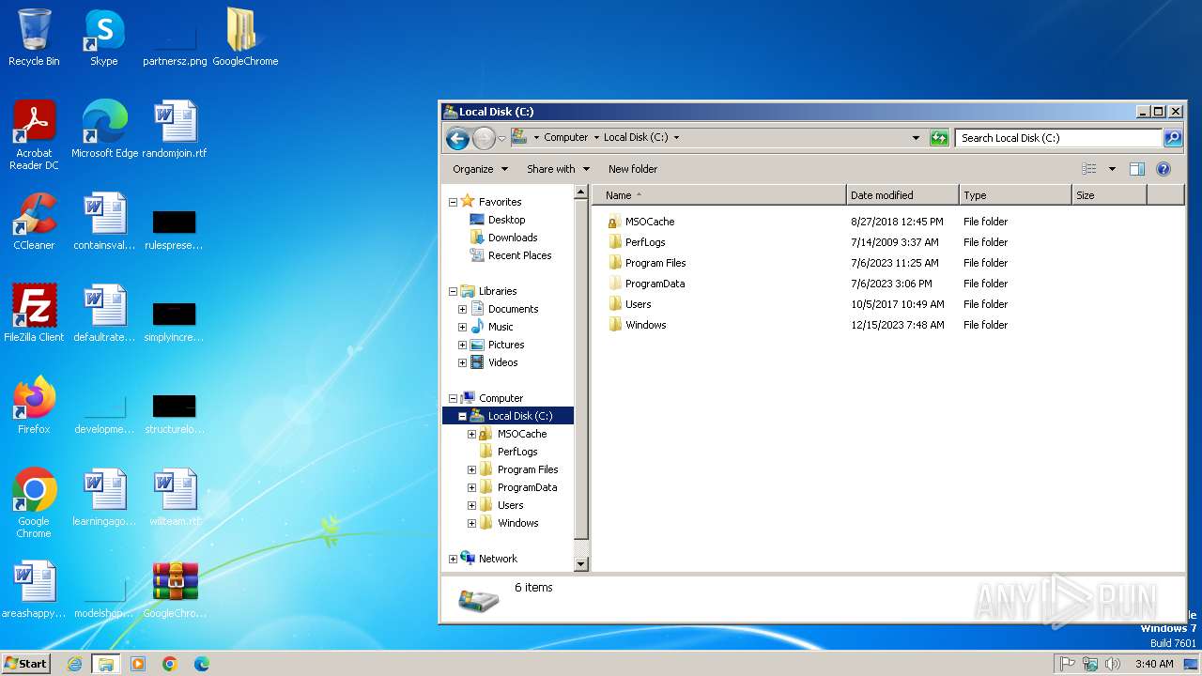
Task: Open the Organize menu
Action: tap(480, 169)
